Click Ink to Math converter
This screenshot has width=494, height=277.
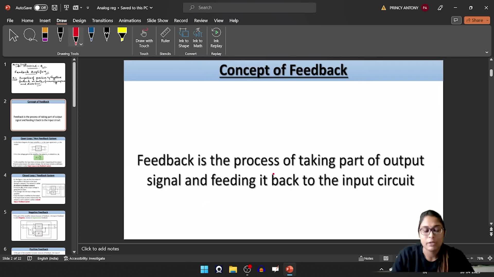(x=198, y=38)
